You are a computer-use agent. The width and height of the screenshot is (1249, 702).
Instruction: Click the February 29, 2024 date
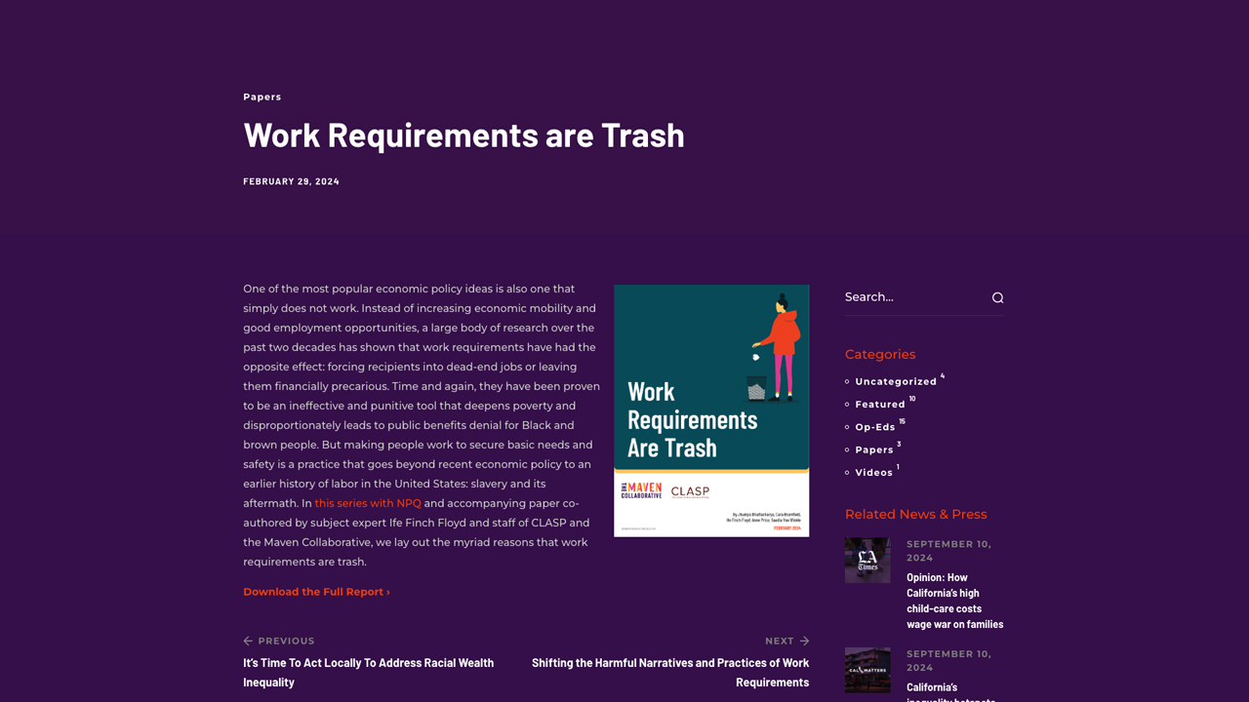click(x=291, y=181)
